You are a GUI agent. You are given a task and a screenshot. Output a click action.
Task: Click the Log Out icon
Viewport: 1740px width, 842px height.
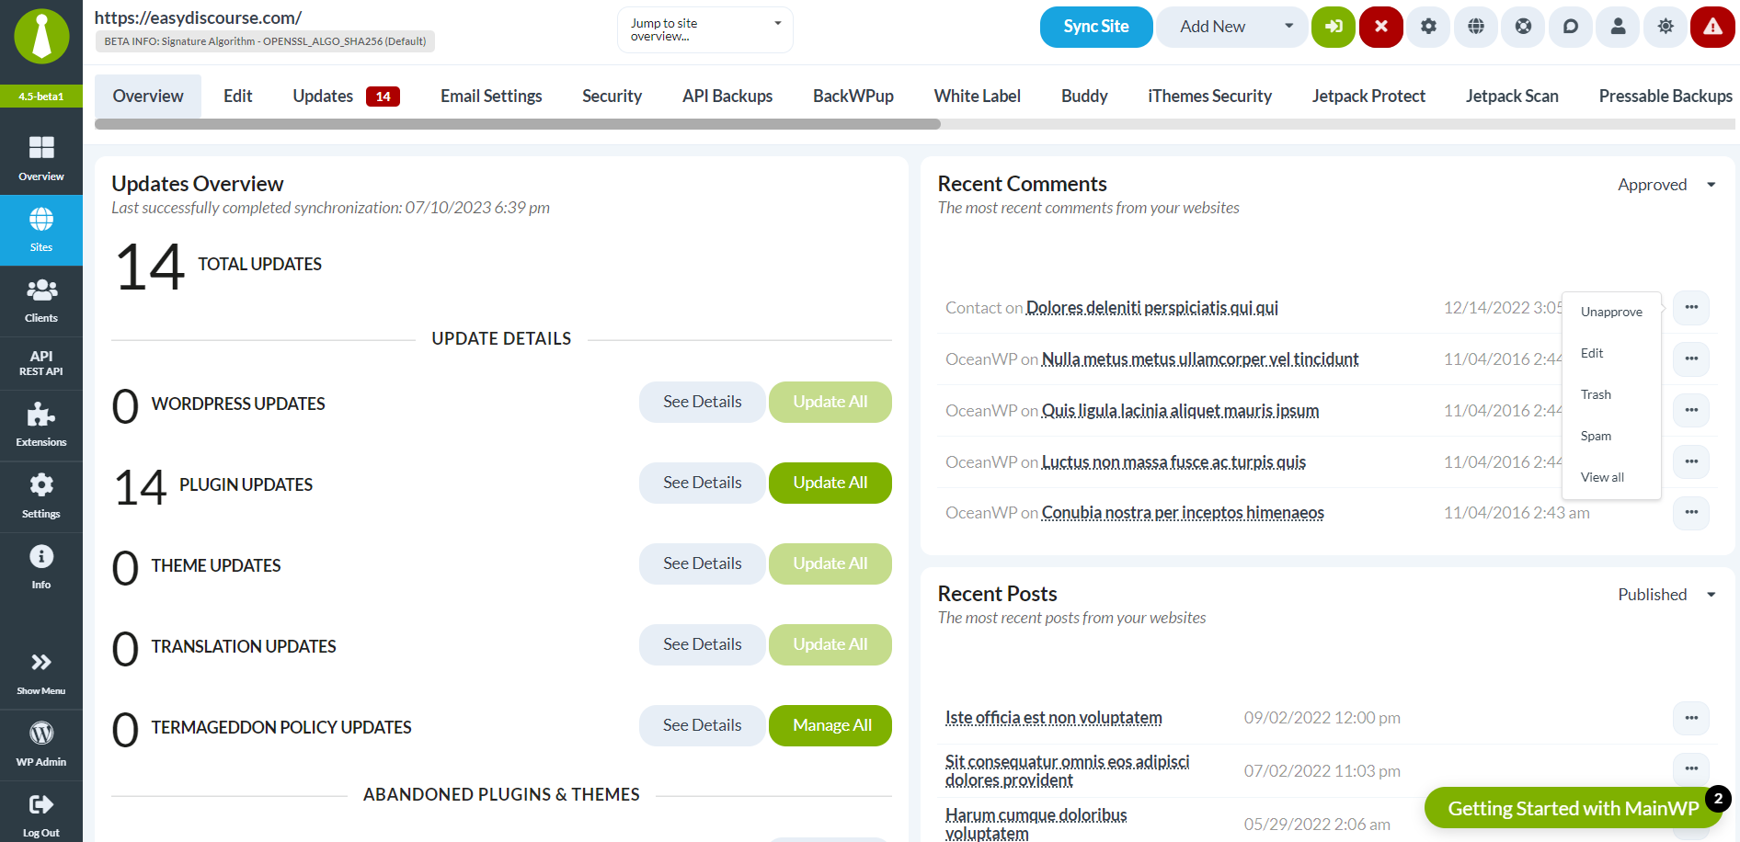pyautogui.click(x=41, y=804)
